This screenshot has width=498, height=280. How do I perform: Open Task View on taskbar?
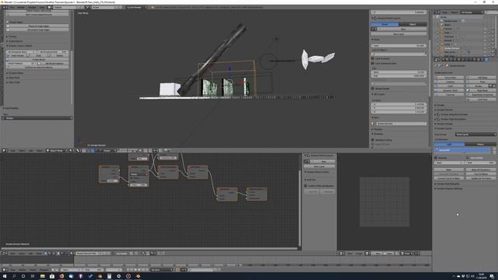33,276
